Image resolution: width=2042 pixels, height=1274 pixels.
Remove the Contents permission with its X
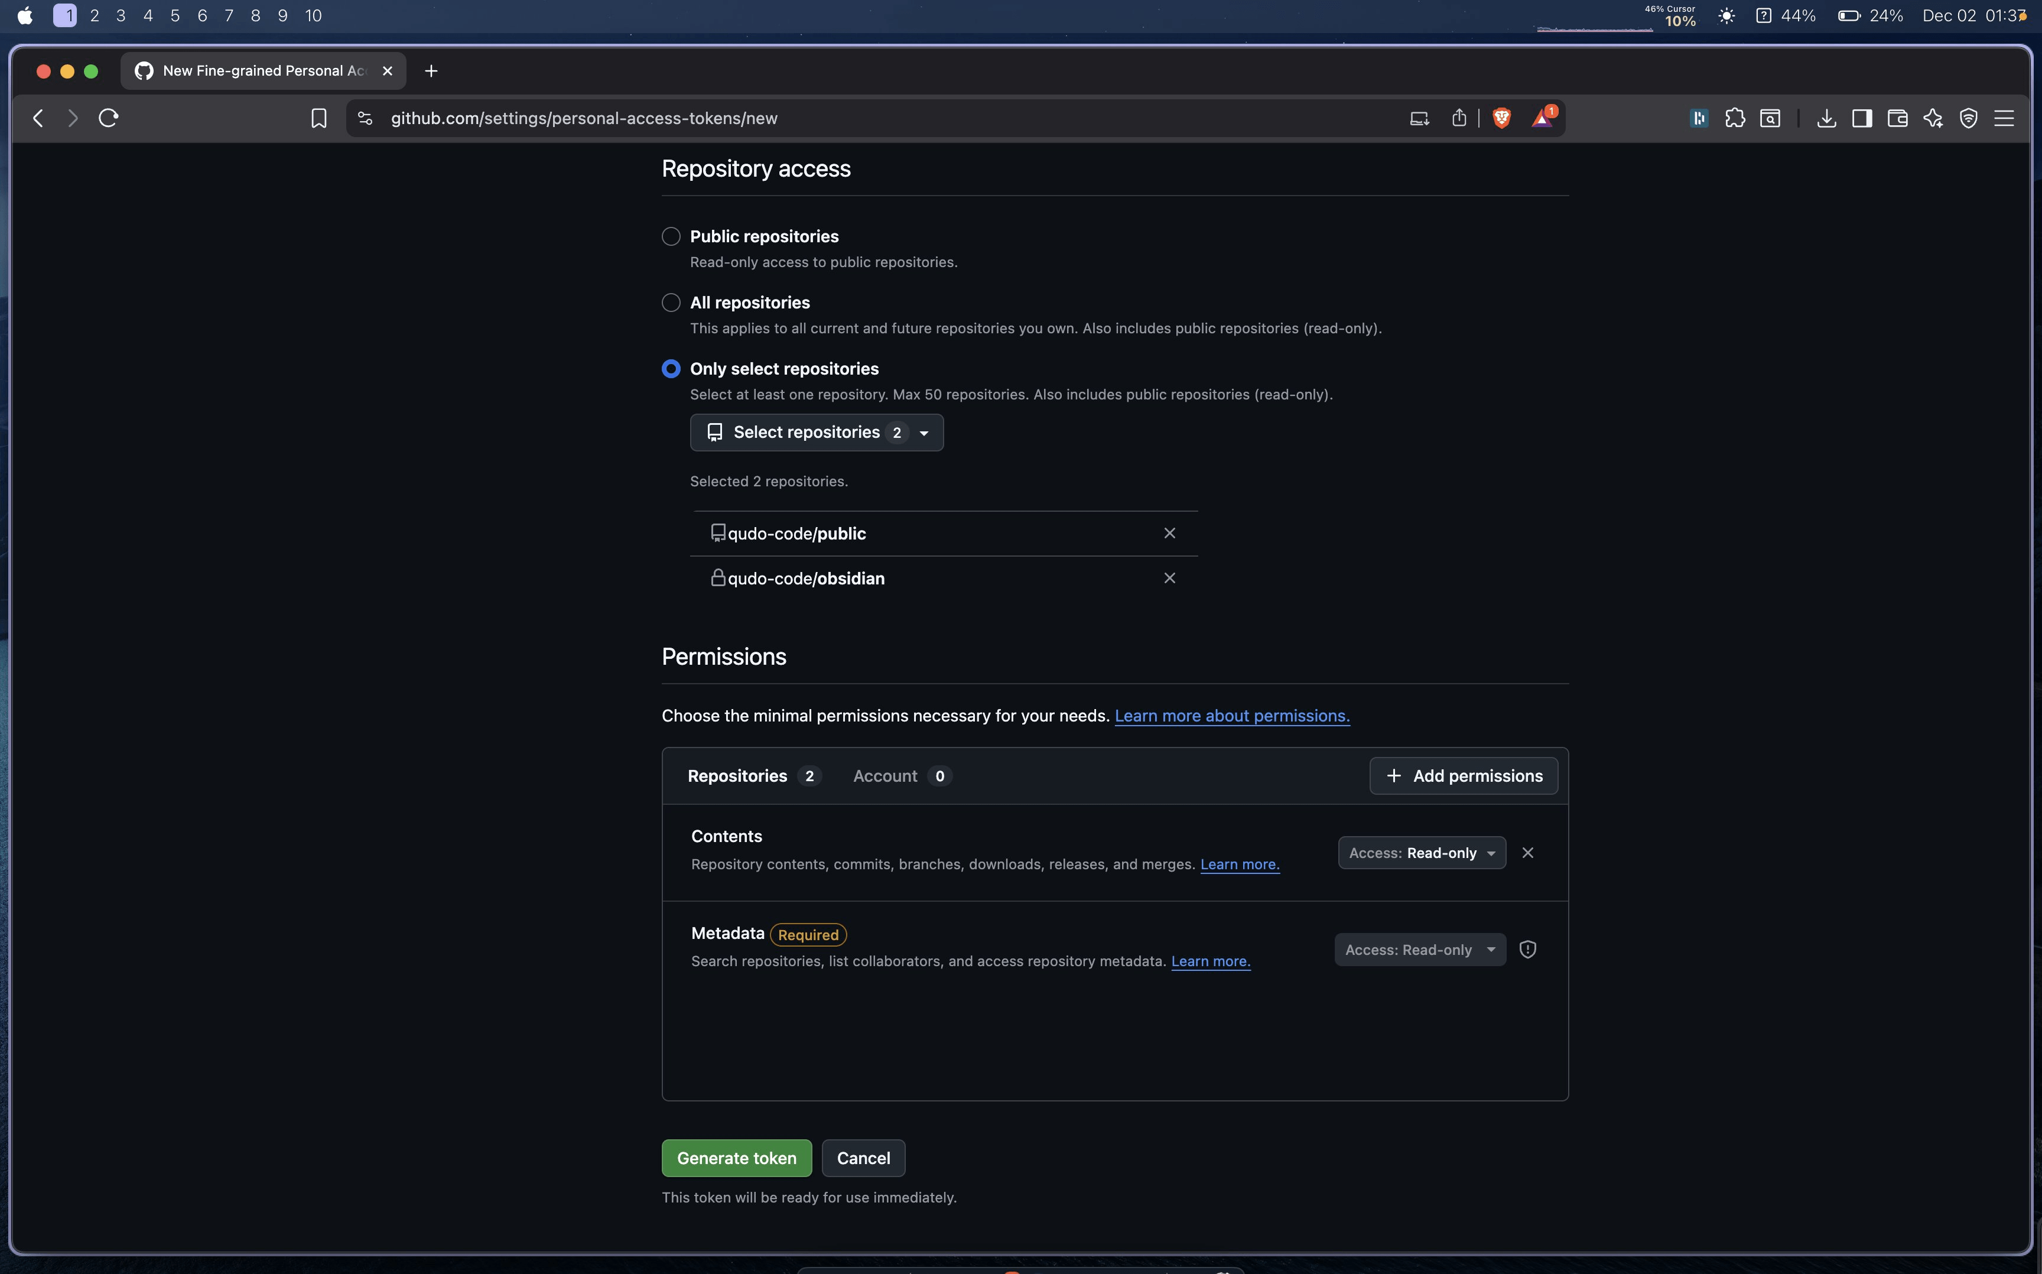click(x=1527, y=853)
